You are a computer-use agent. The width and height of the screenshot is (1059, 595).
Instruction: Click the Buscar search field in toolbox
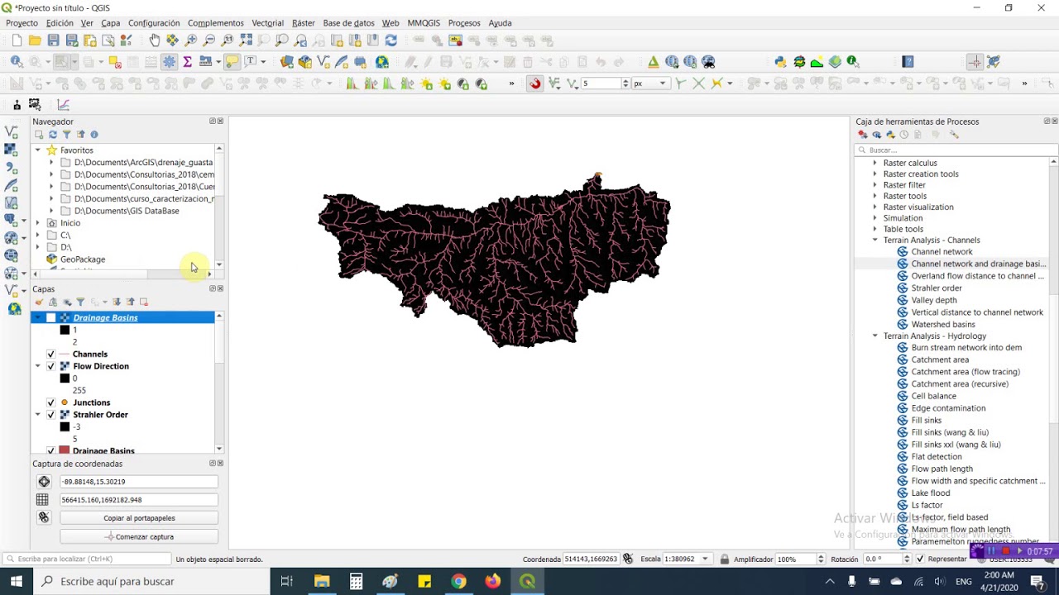(956, 150)
